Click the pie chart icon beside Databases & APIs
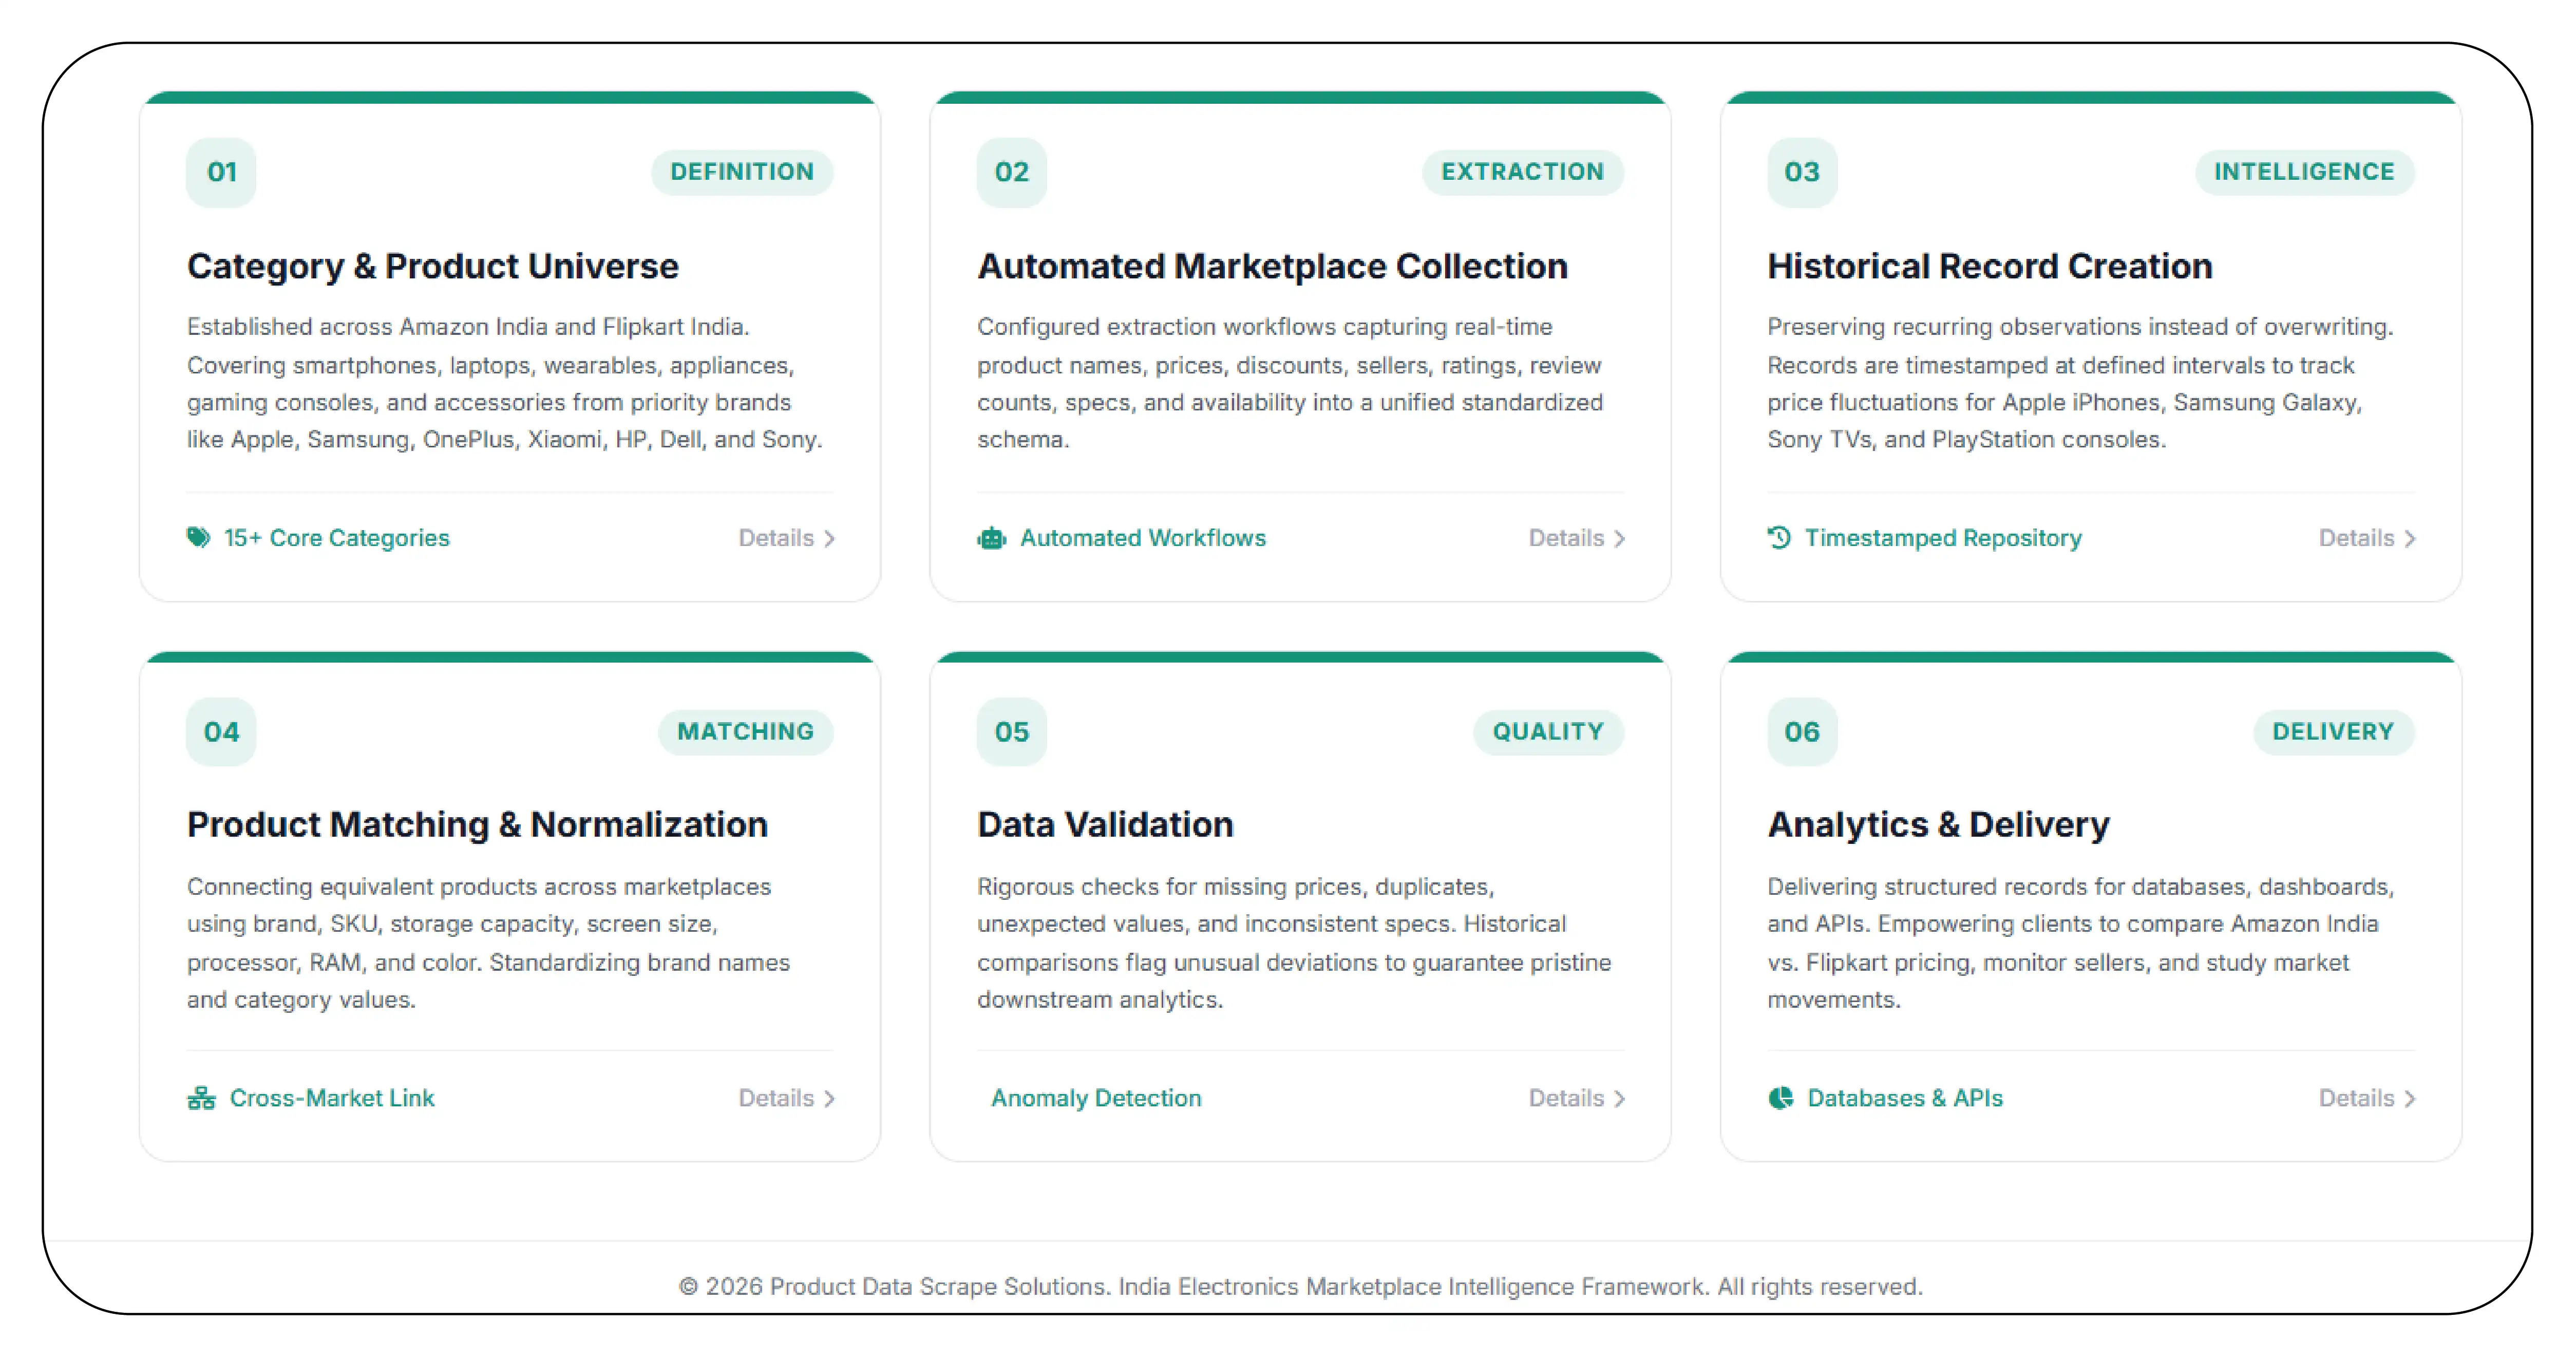 (1780, 1098)
